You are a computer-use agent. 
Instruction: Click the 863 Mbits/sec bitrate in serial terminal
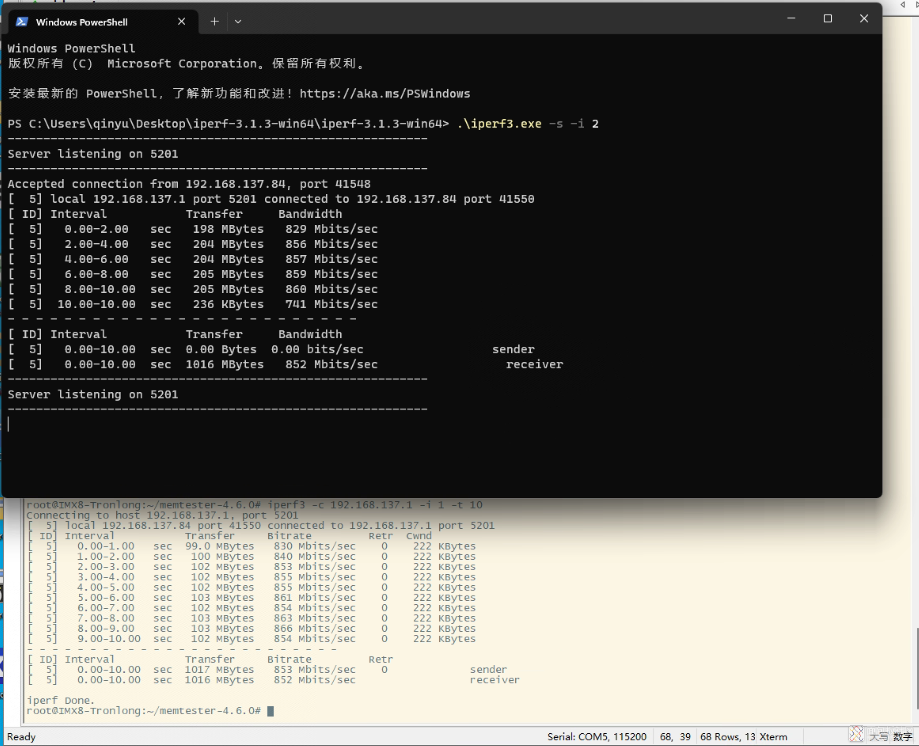coord(315,618)
